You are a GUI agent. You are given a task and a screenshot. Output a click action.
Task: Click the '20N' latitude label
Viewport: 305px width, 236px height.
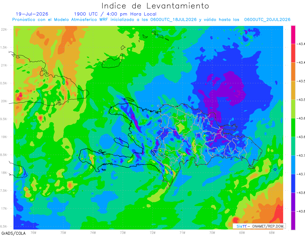[4, 101]
